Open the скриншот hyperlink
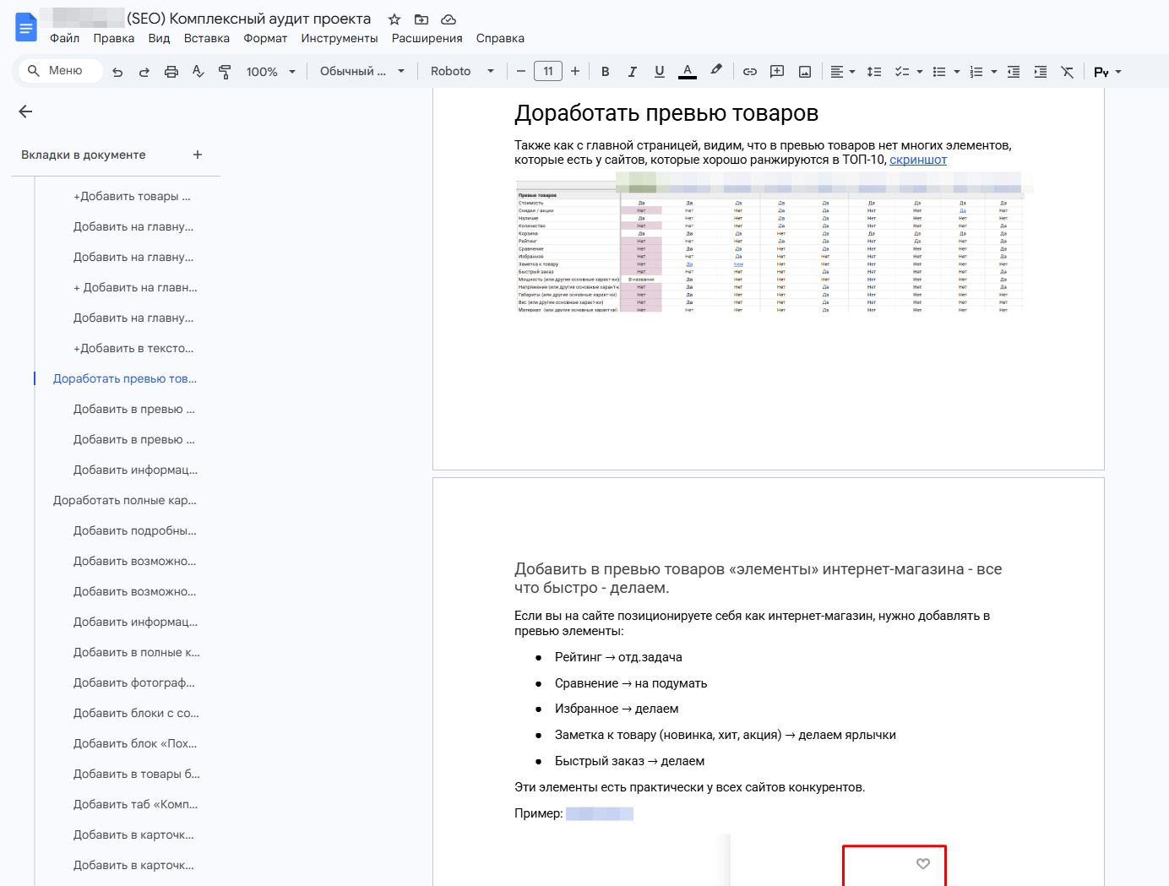 [917, 160]
